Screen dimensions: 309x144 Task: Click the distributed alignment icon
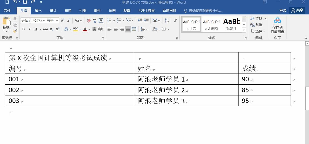(134, 29)
